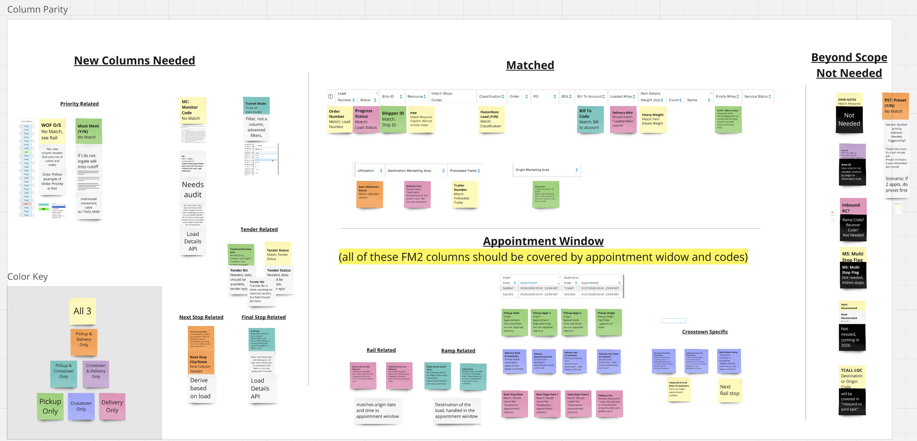The image size is (917, 441).
Task: Click the Tender Related heading
Action: pos(259,229)
